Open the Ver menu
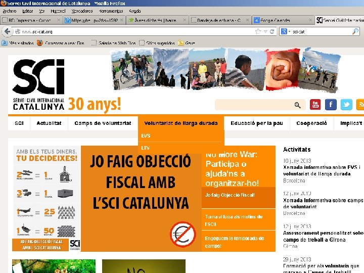Screen dimensions: 364x273 click(x=42, y=11)
